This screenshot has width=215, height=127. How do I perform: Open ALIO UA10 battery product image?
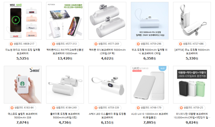150,85
